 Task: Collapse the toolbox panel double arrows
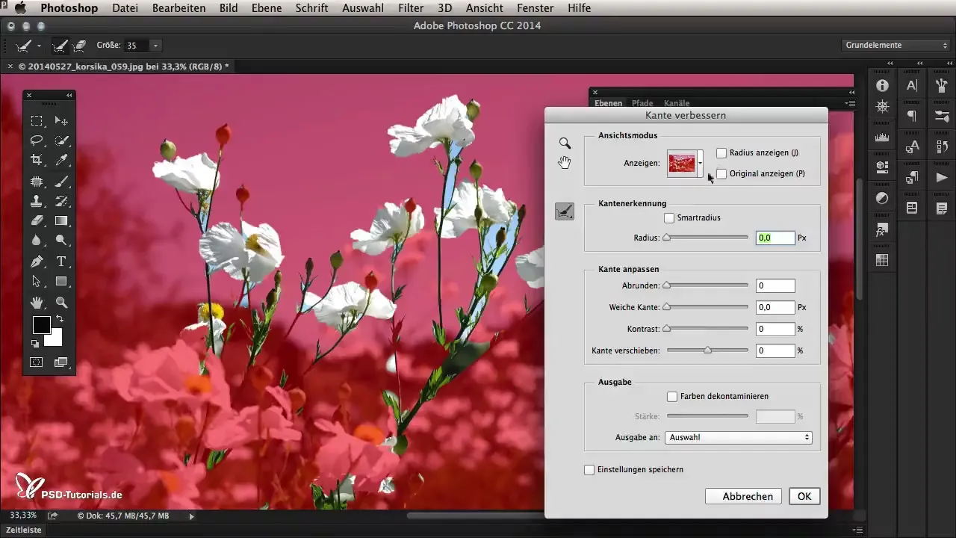69,96
